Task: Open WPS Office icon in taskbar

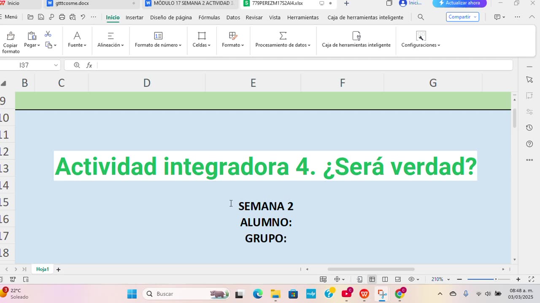Action: tap(364, 294)
